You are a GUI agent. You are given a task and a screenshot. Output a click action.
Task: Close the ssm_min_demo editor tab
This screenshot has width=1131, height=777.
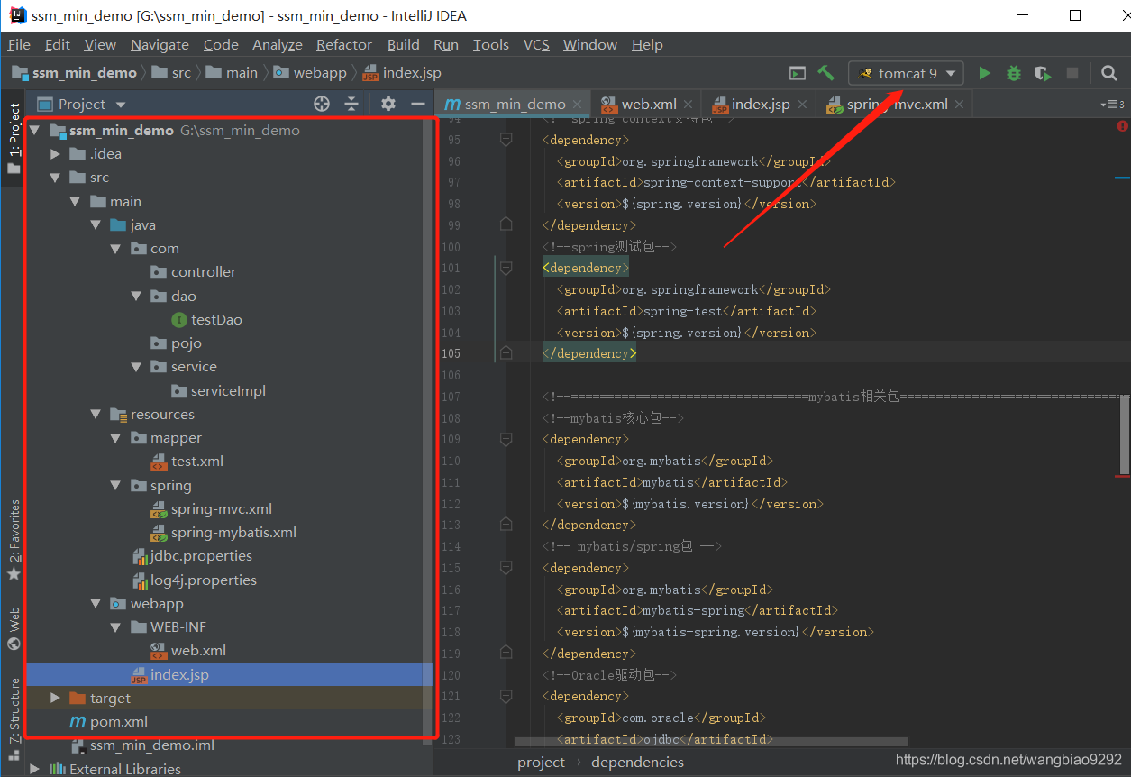pos(578,105)
